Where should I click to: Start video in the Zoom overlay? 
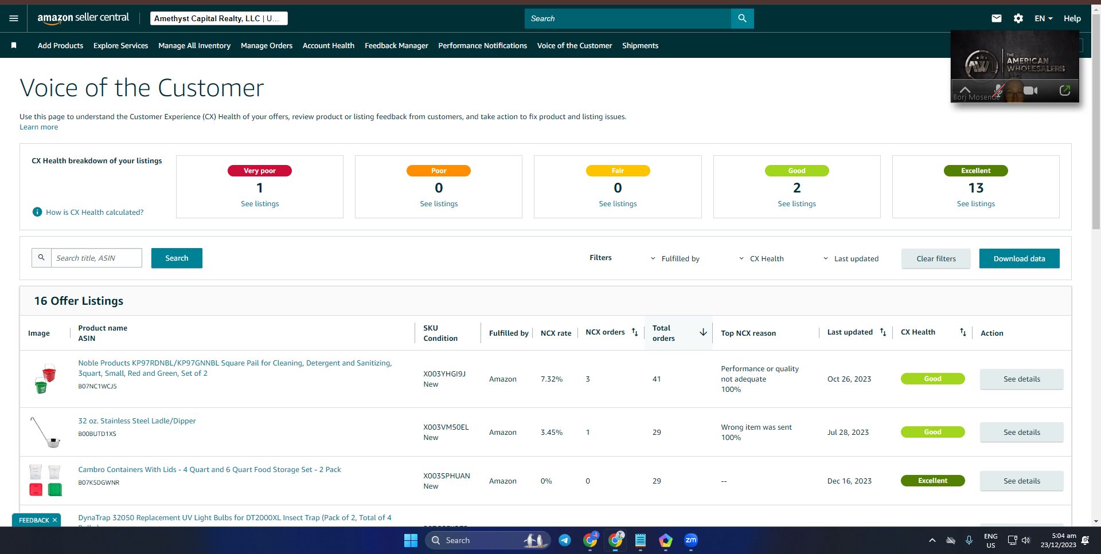[x=1030, y=91]
